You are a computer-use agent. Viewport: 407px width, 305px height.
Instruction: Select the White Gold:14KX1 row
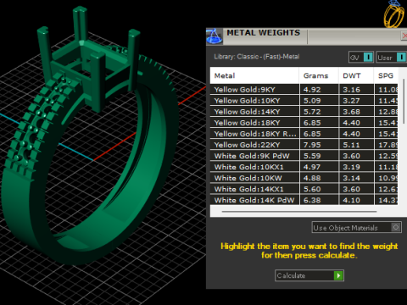[304, 189]
